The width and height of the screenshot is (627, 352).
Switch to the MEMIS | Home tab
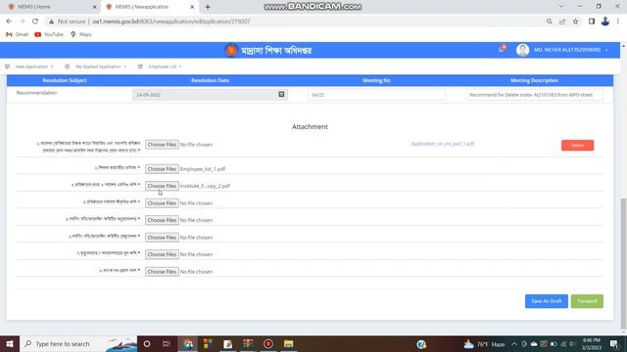click(x=50, y=7)
